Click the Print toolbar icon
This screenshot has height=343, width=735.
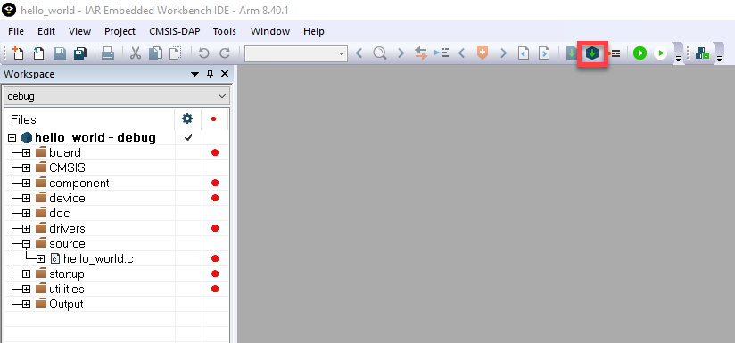click(108, 53)
